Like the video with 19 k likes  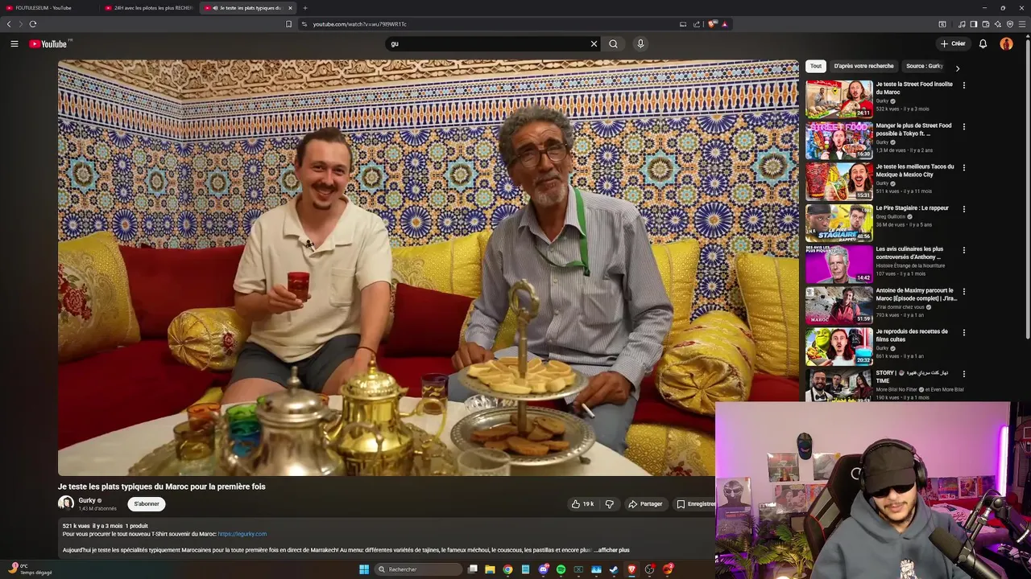582,504
